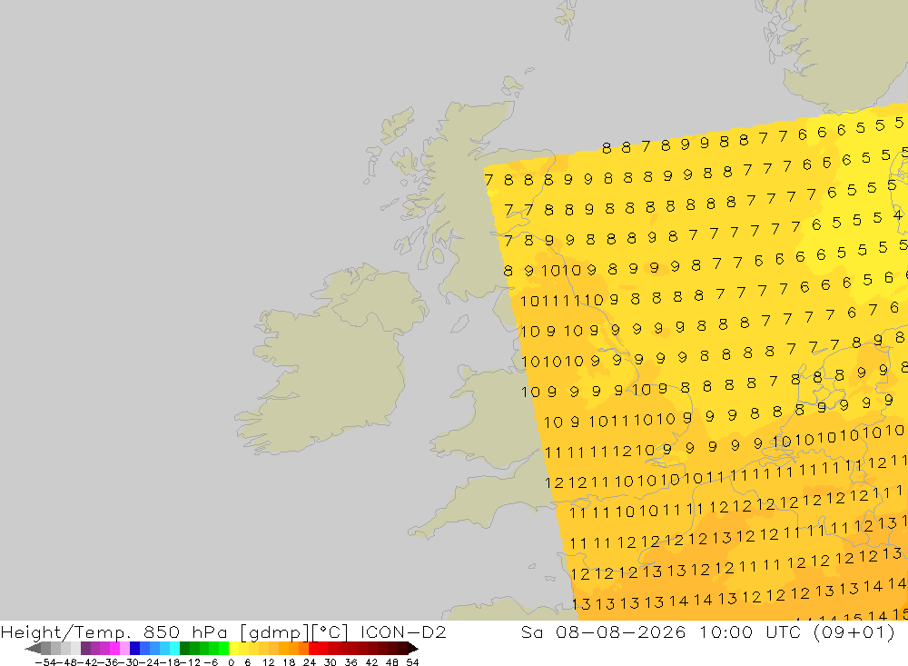Click the '36' scale label under legend

click(x=350, y=662)
